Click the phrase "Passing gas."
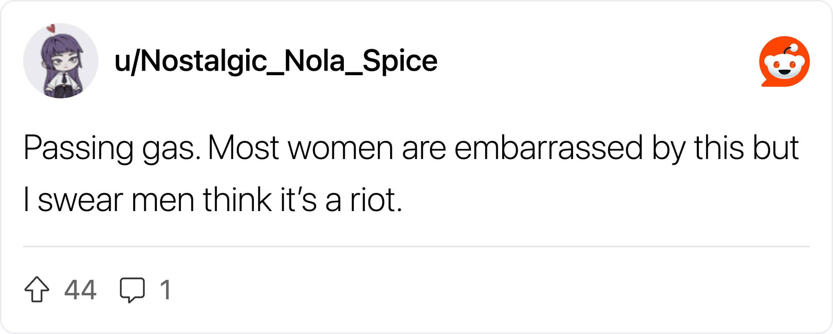The height and width of the screenshot is (334, 833). 112,148
